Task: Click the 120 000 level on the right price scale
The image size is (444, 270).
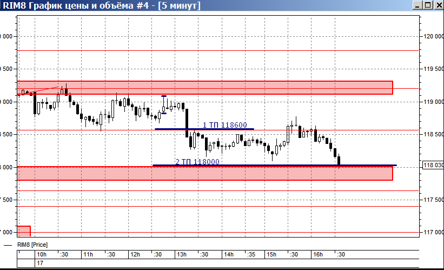Action: [434, 36]
